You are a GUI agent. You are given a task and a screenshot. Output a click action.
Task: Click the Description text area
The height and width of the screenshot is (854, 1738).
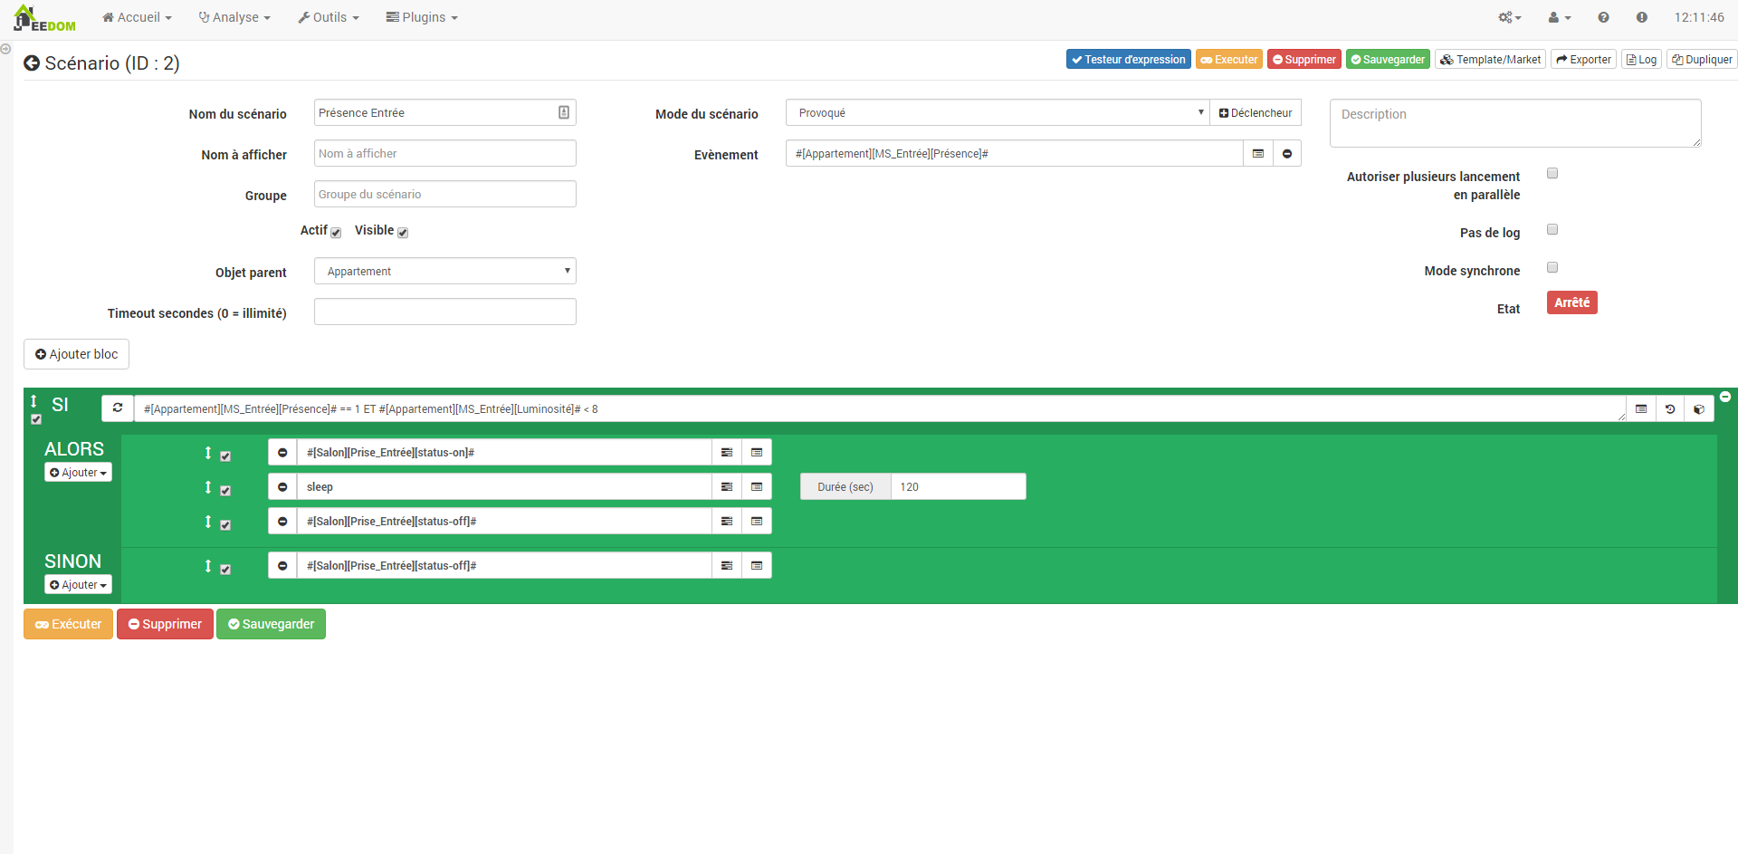(x=1515, y=123)
